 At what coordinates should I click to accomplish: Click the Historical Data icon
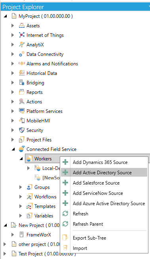(x=22, y=73)
